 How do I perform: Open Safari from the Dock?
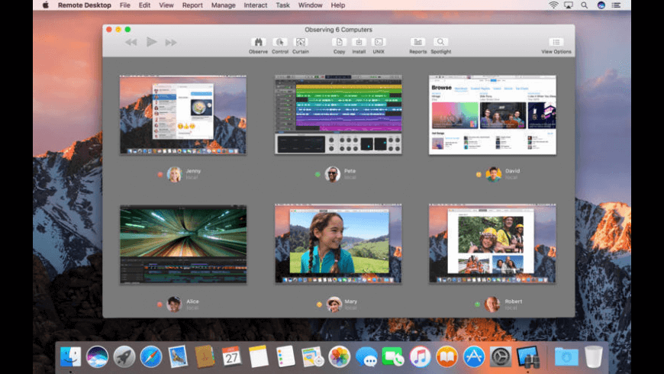(151, 356)
